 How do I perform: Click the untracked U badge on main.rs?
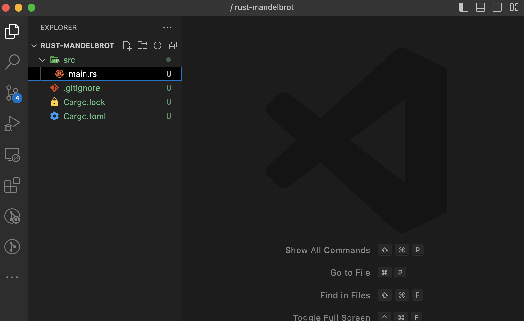point(169,74)
